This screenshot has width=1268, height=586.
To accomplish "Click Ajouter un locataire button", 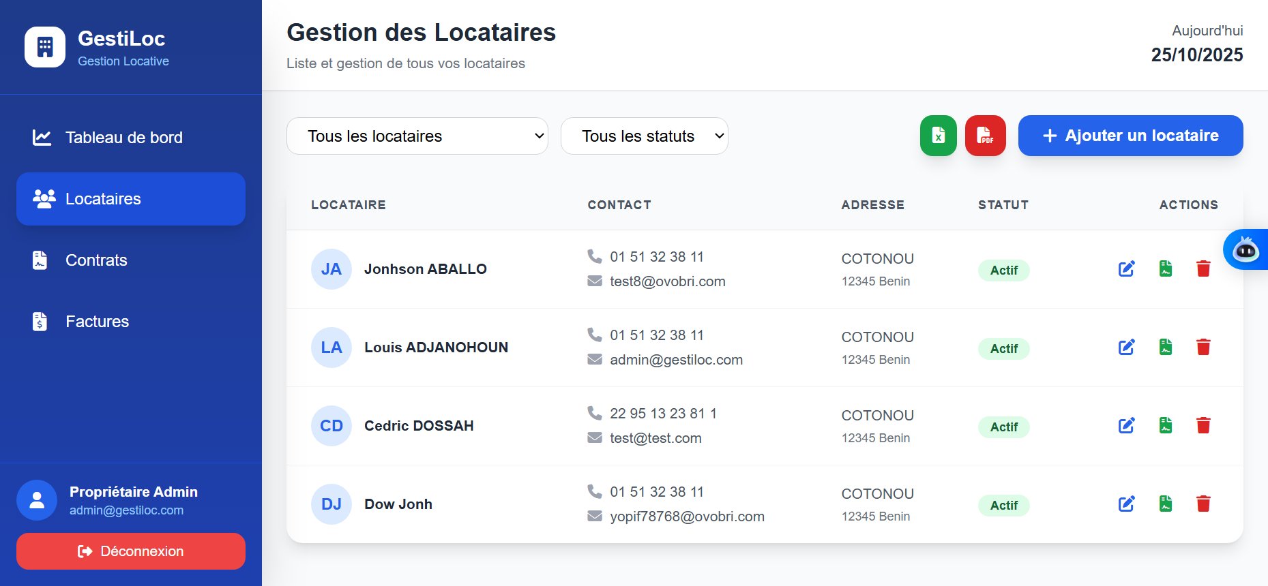I will pos(1130,136).
